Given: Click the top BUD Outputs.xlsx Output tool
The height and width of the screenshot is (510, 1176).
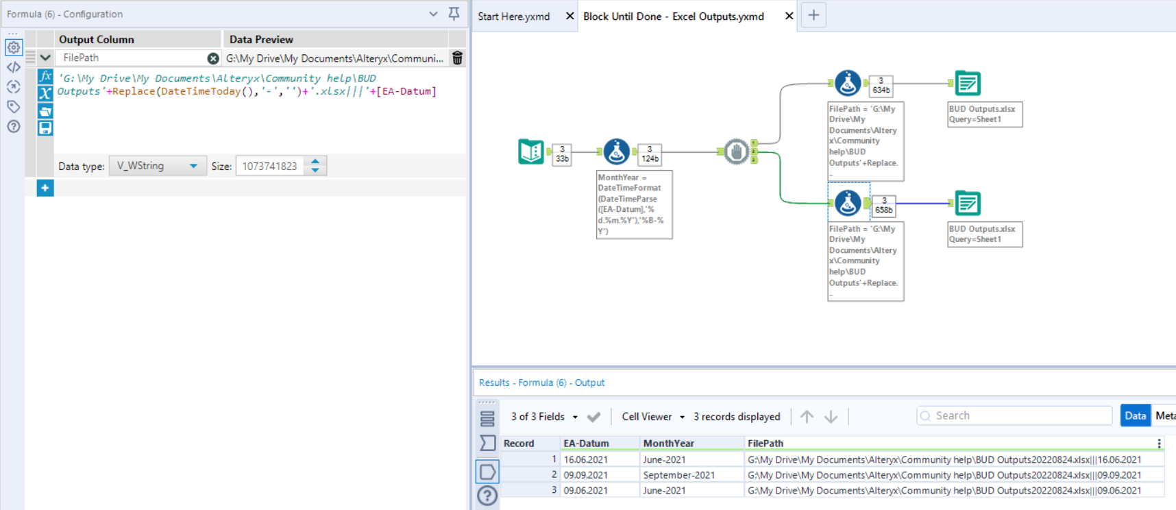Looking at the screenshot, I should tap(968, 84).
